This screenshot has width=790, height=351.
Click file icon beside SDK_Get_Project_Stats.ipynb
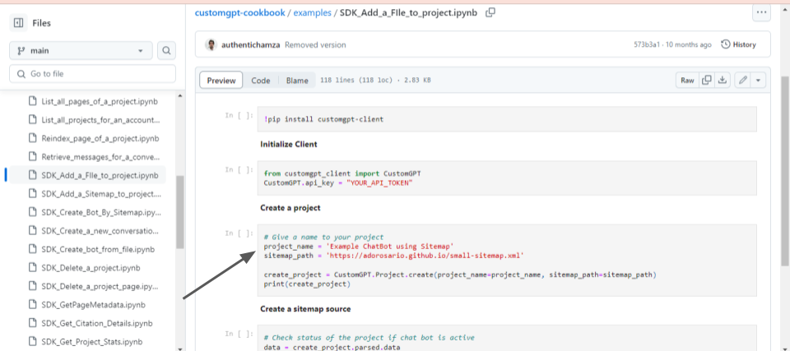32,341
